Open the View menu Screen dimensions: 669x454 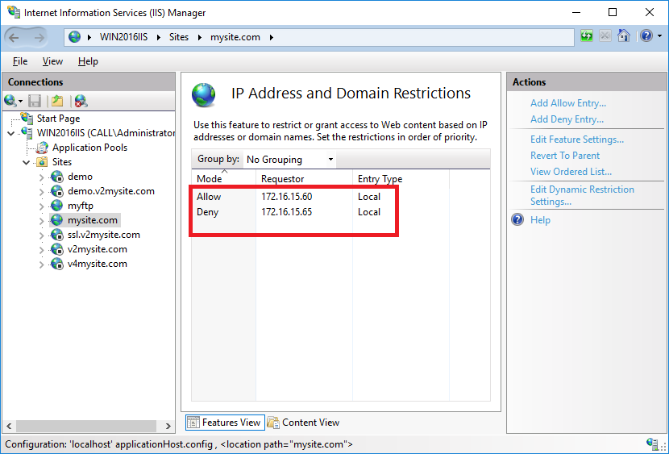(x=52, y=61)
